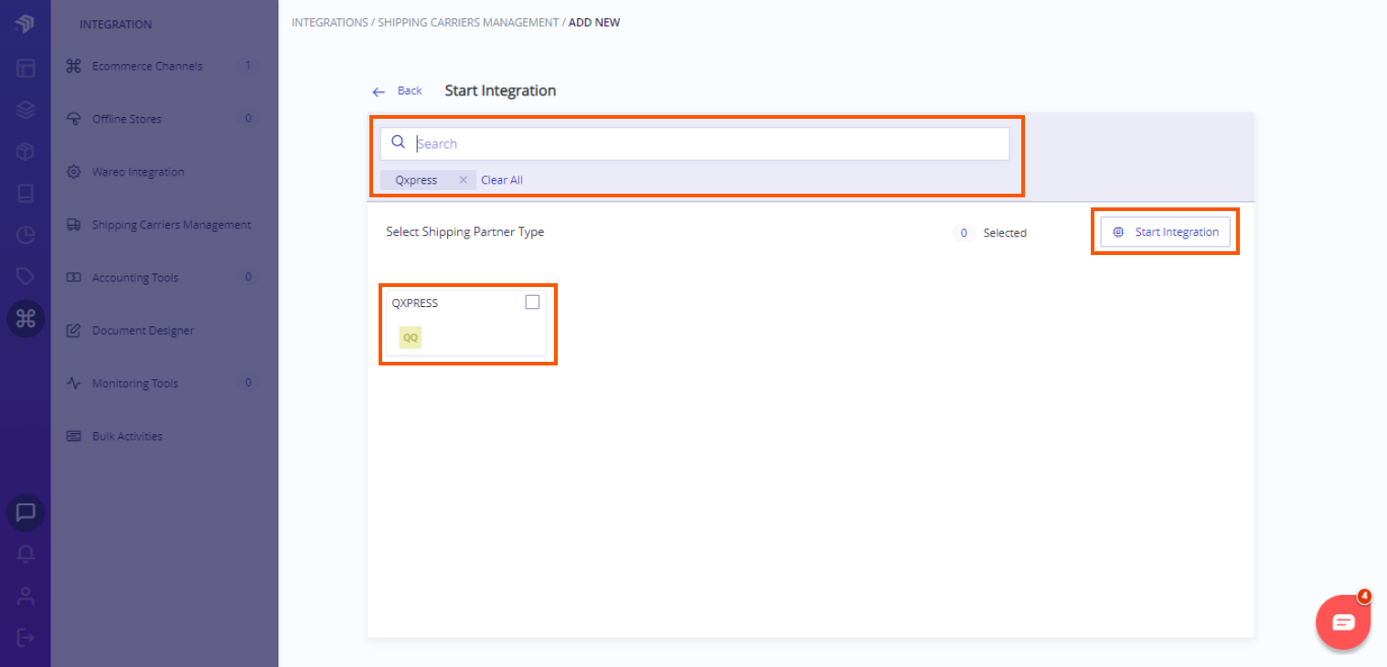This screenshot has height=667, width=1387.
Task: Click the Start Integration button
Action: click(1166, 232)
